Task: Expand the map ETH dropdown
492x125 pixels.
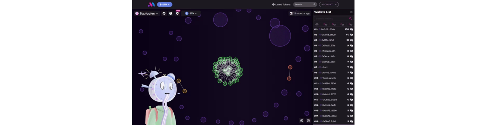Action: click(191, 13)
